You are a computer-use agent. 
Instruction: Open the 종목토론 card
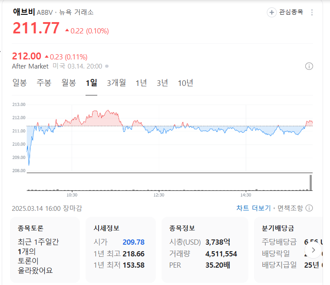(45, 250)
